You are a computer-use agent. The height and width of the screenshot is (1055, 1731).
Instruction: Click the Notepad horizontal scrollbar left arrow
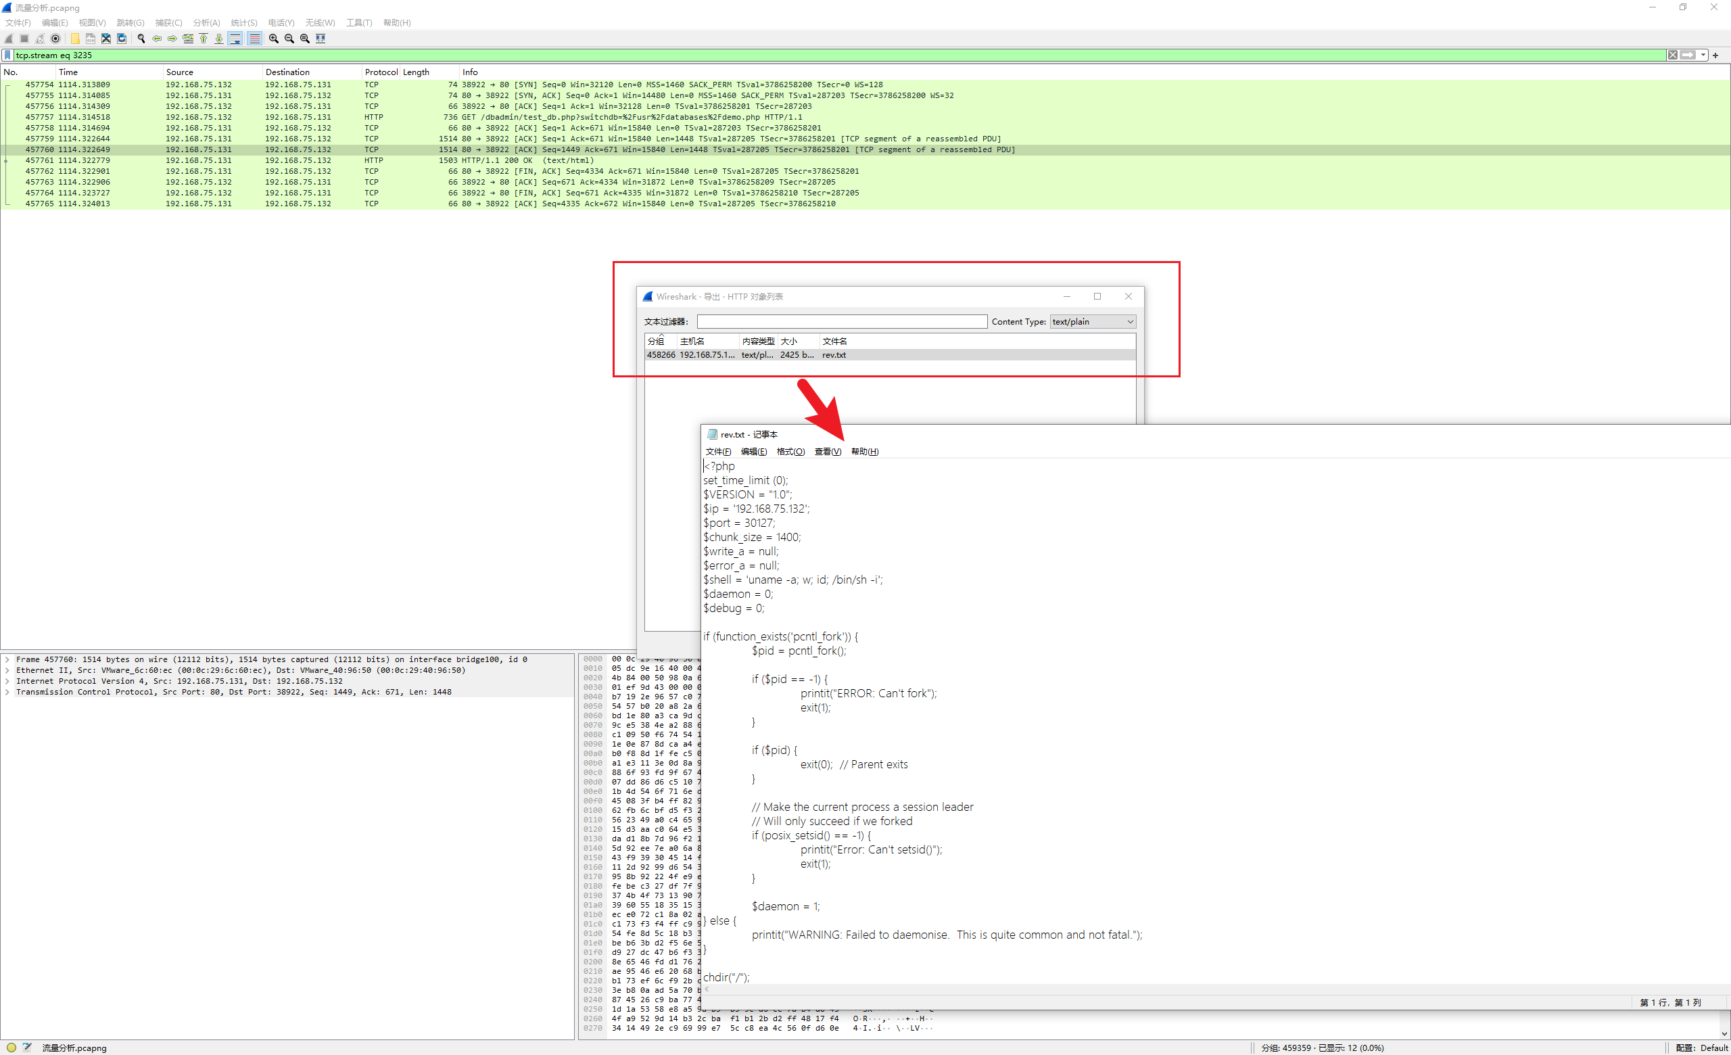(707, 989)
